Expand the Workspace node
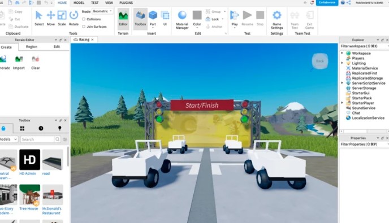Image resolution: width=389 pixels, height=223 pixels. (342, 53)
